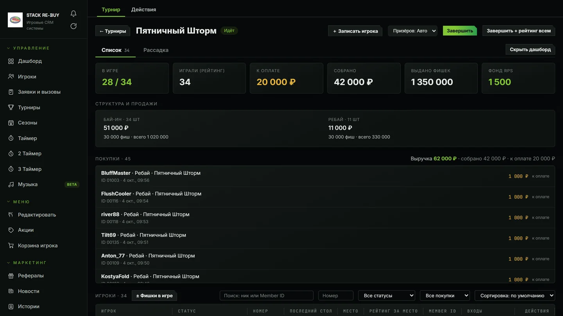Click the refresh icon in sidebar header
Viewport: 563px width, 316px height.
(x=74, y=26)
